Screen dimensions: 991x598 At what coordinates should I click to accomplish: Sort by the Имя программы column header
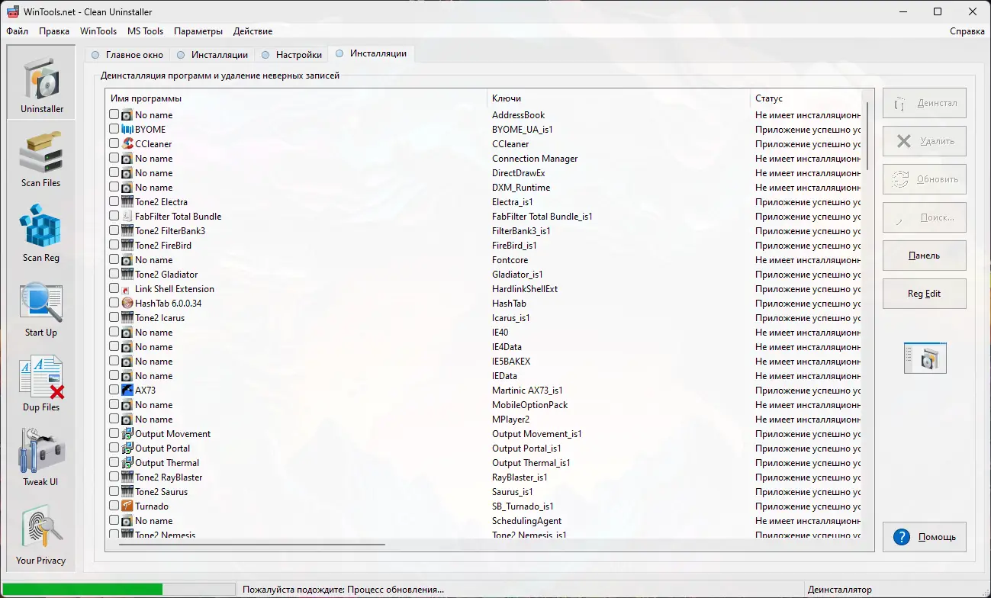coord(296,98)
